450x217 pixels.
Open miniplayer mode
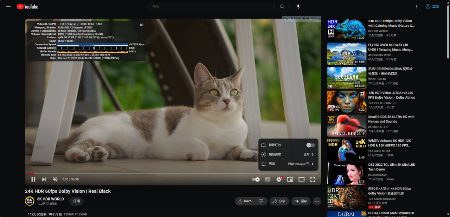[290, 179]
